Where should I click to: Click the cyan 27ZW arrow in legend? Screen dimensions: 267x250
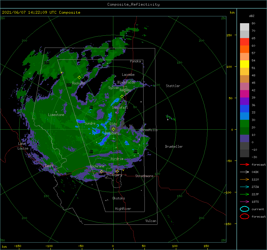click(x=244, y=187)
